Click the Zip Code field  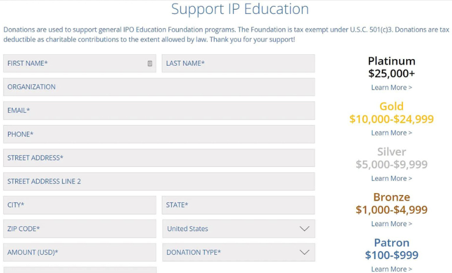click(79, 229)
